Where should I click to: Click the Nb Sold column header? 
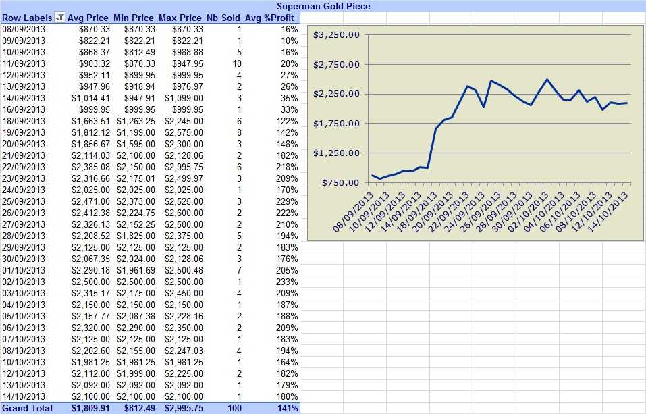(x=223, y=18)
